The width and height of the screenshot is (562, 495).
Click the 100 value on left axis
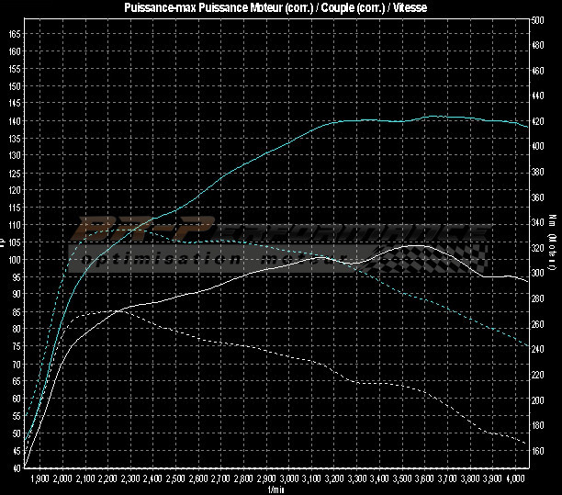click(x=14, y=260)
